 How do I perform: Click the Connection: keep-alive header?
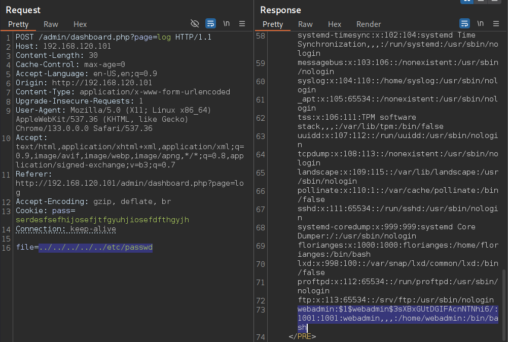coord(66,229)
